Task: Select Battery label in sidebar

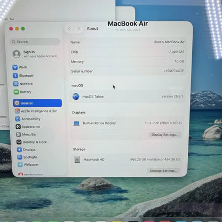Action: 26,92
